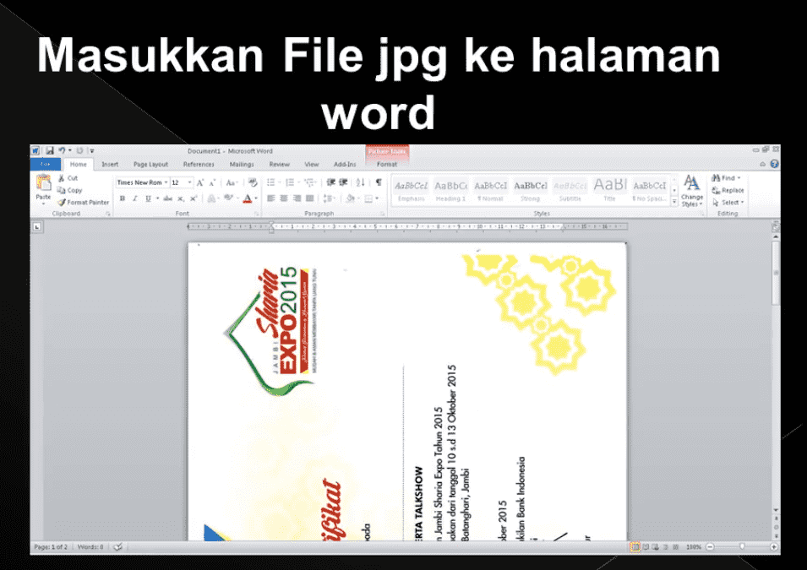Toggle italic formatting
The height and width of the screenshot is (570, 807).
point(135,198)
